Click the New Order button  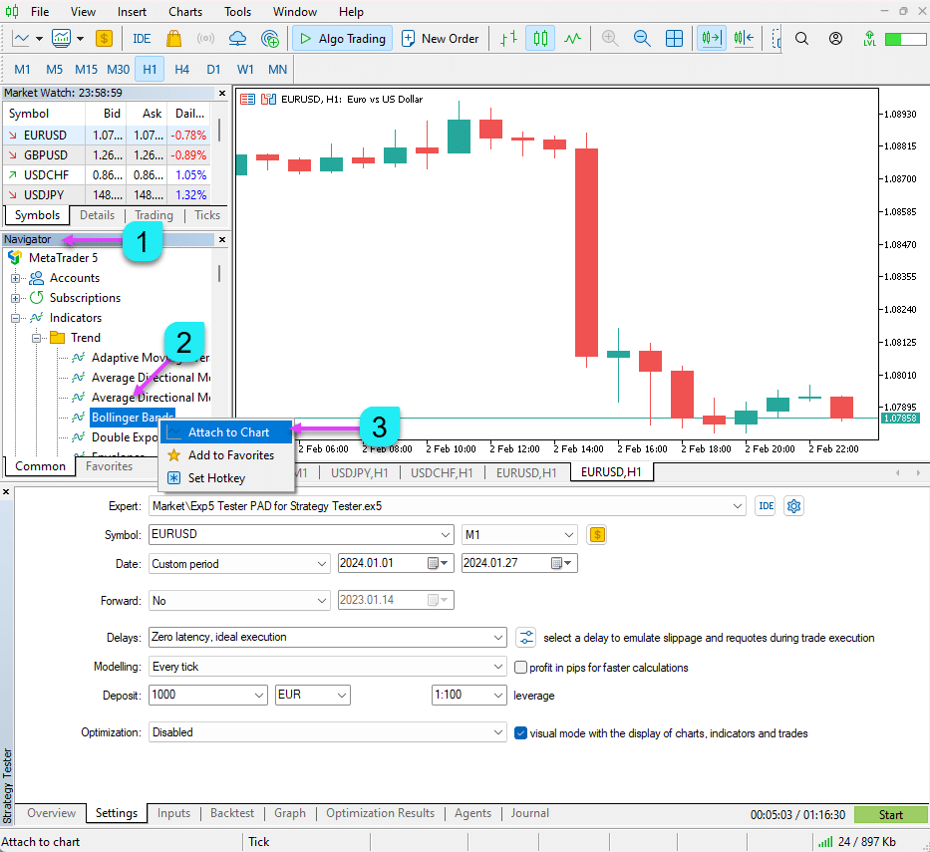(440, 39)
